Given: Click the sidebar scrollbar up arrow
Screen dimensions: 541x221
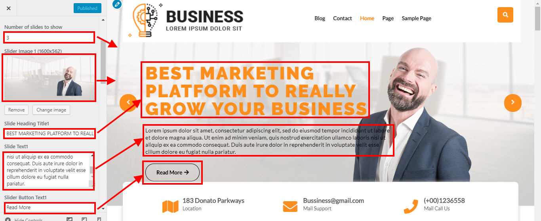Looking at the screenshot, I should pyautogui.click(x=103, y=19).
